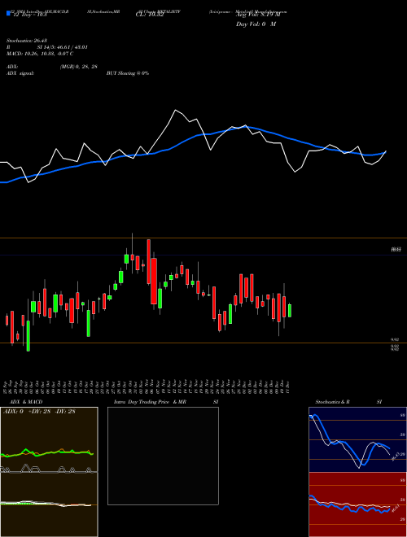Open the empty Intra Day Trading Price chart
The image size is (407, 537).
pos(163,456)
